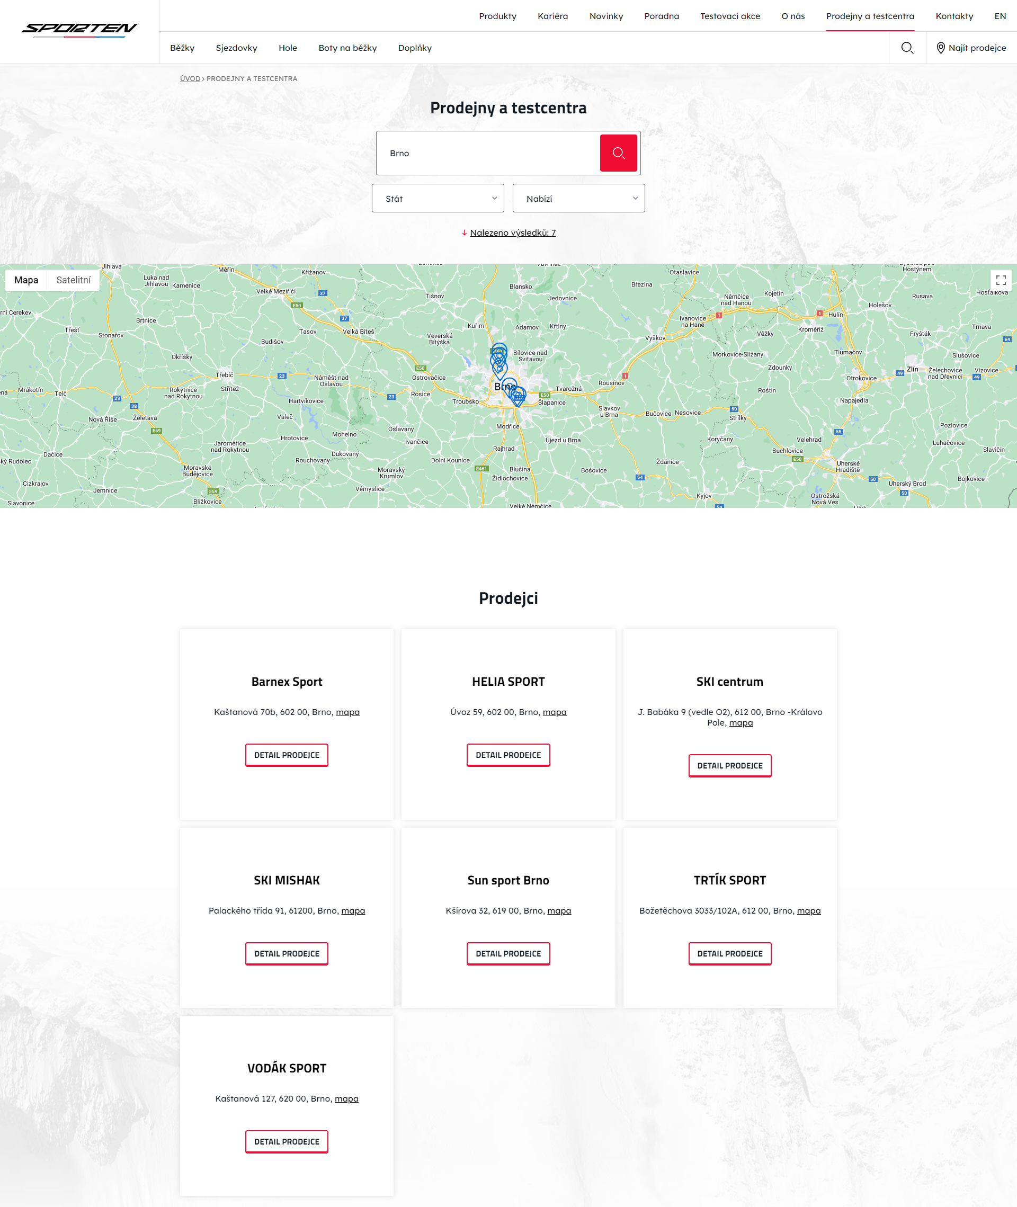Image resolution: width=1017 pixels, height=1207 pixels.
Task: Open SKI MISHAK detail prodejce button
Action: pyautogui.click(x=287, y=953)
